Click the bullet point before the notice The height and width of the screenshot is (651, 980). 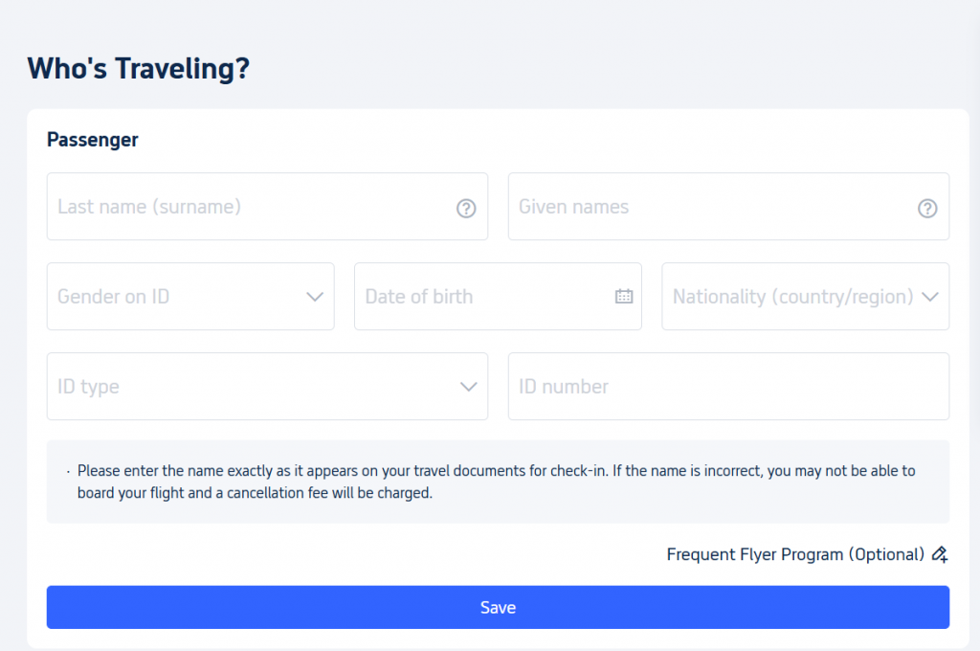point(68,472)
